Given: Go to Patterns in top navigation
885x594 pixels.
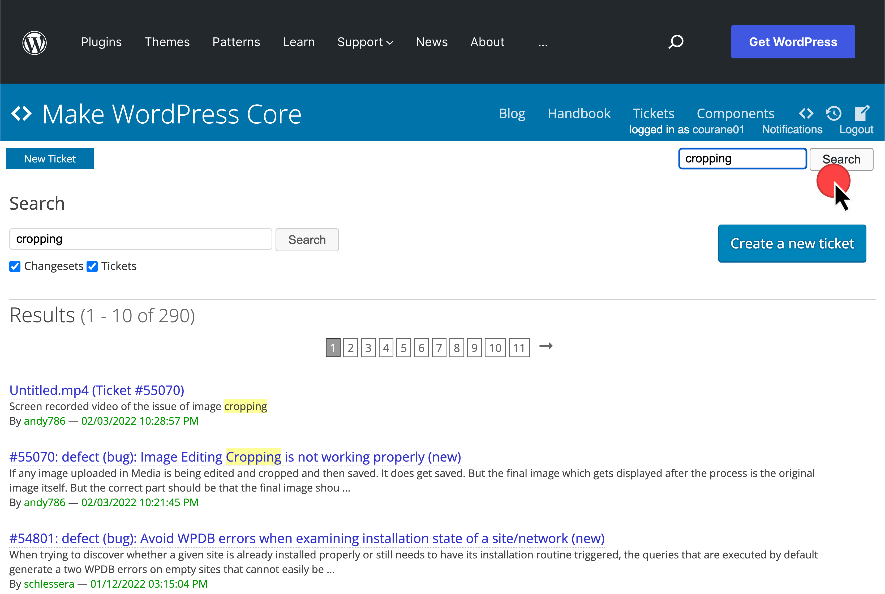Looking at the screenshot, I should (x=236, y=42).
